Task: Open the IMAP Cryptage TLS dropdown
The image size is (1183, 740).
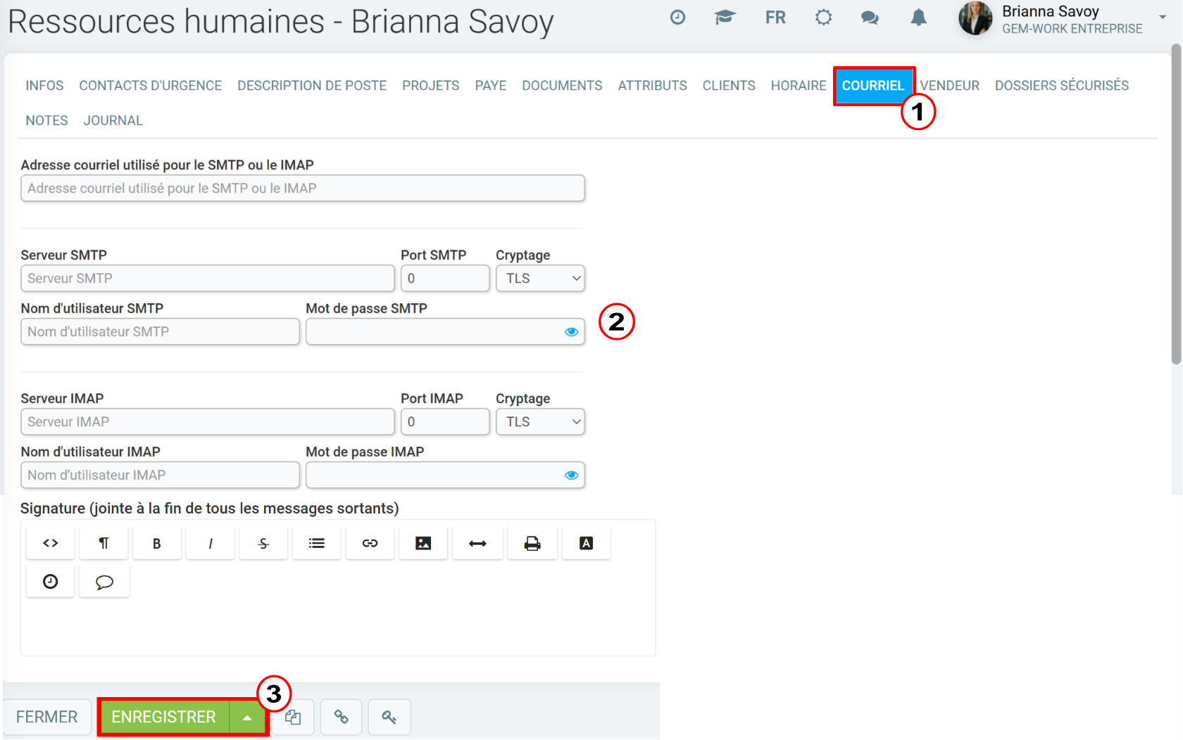Action: [540, 422]
